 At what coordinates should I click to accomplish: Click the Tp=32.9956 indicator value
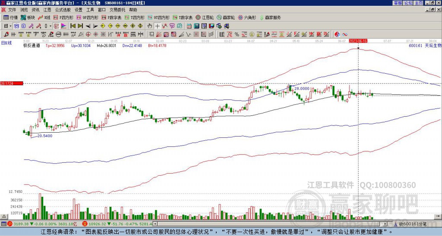pos(55,45)
